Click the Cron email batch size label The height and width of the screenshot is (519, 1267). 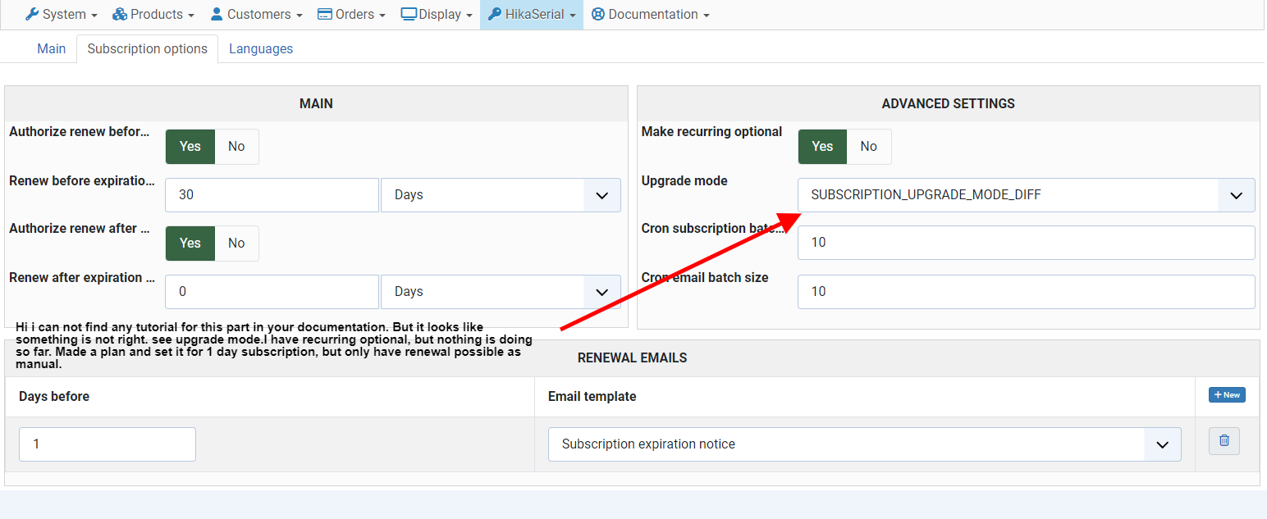point(705,278)
